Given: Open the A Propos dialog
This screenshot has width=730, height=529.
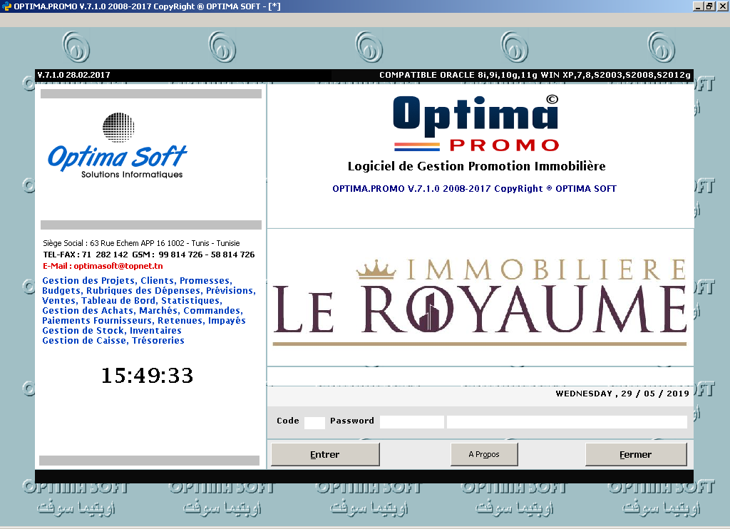Looking at the screenshot, I should (484, 454).
